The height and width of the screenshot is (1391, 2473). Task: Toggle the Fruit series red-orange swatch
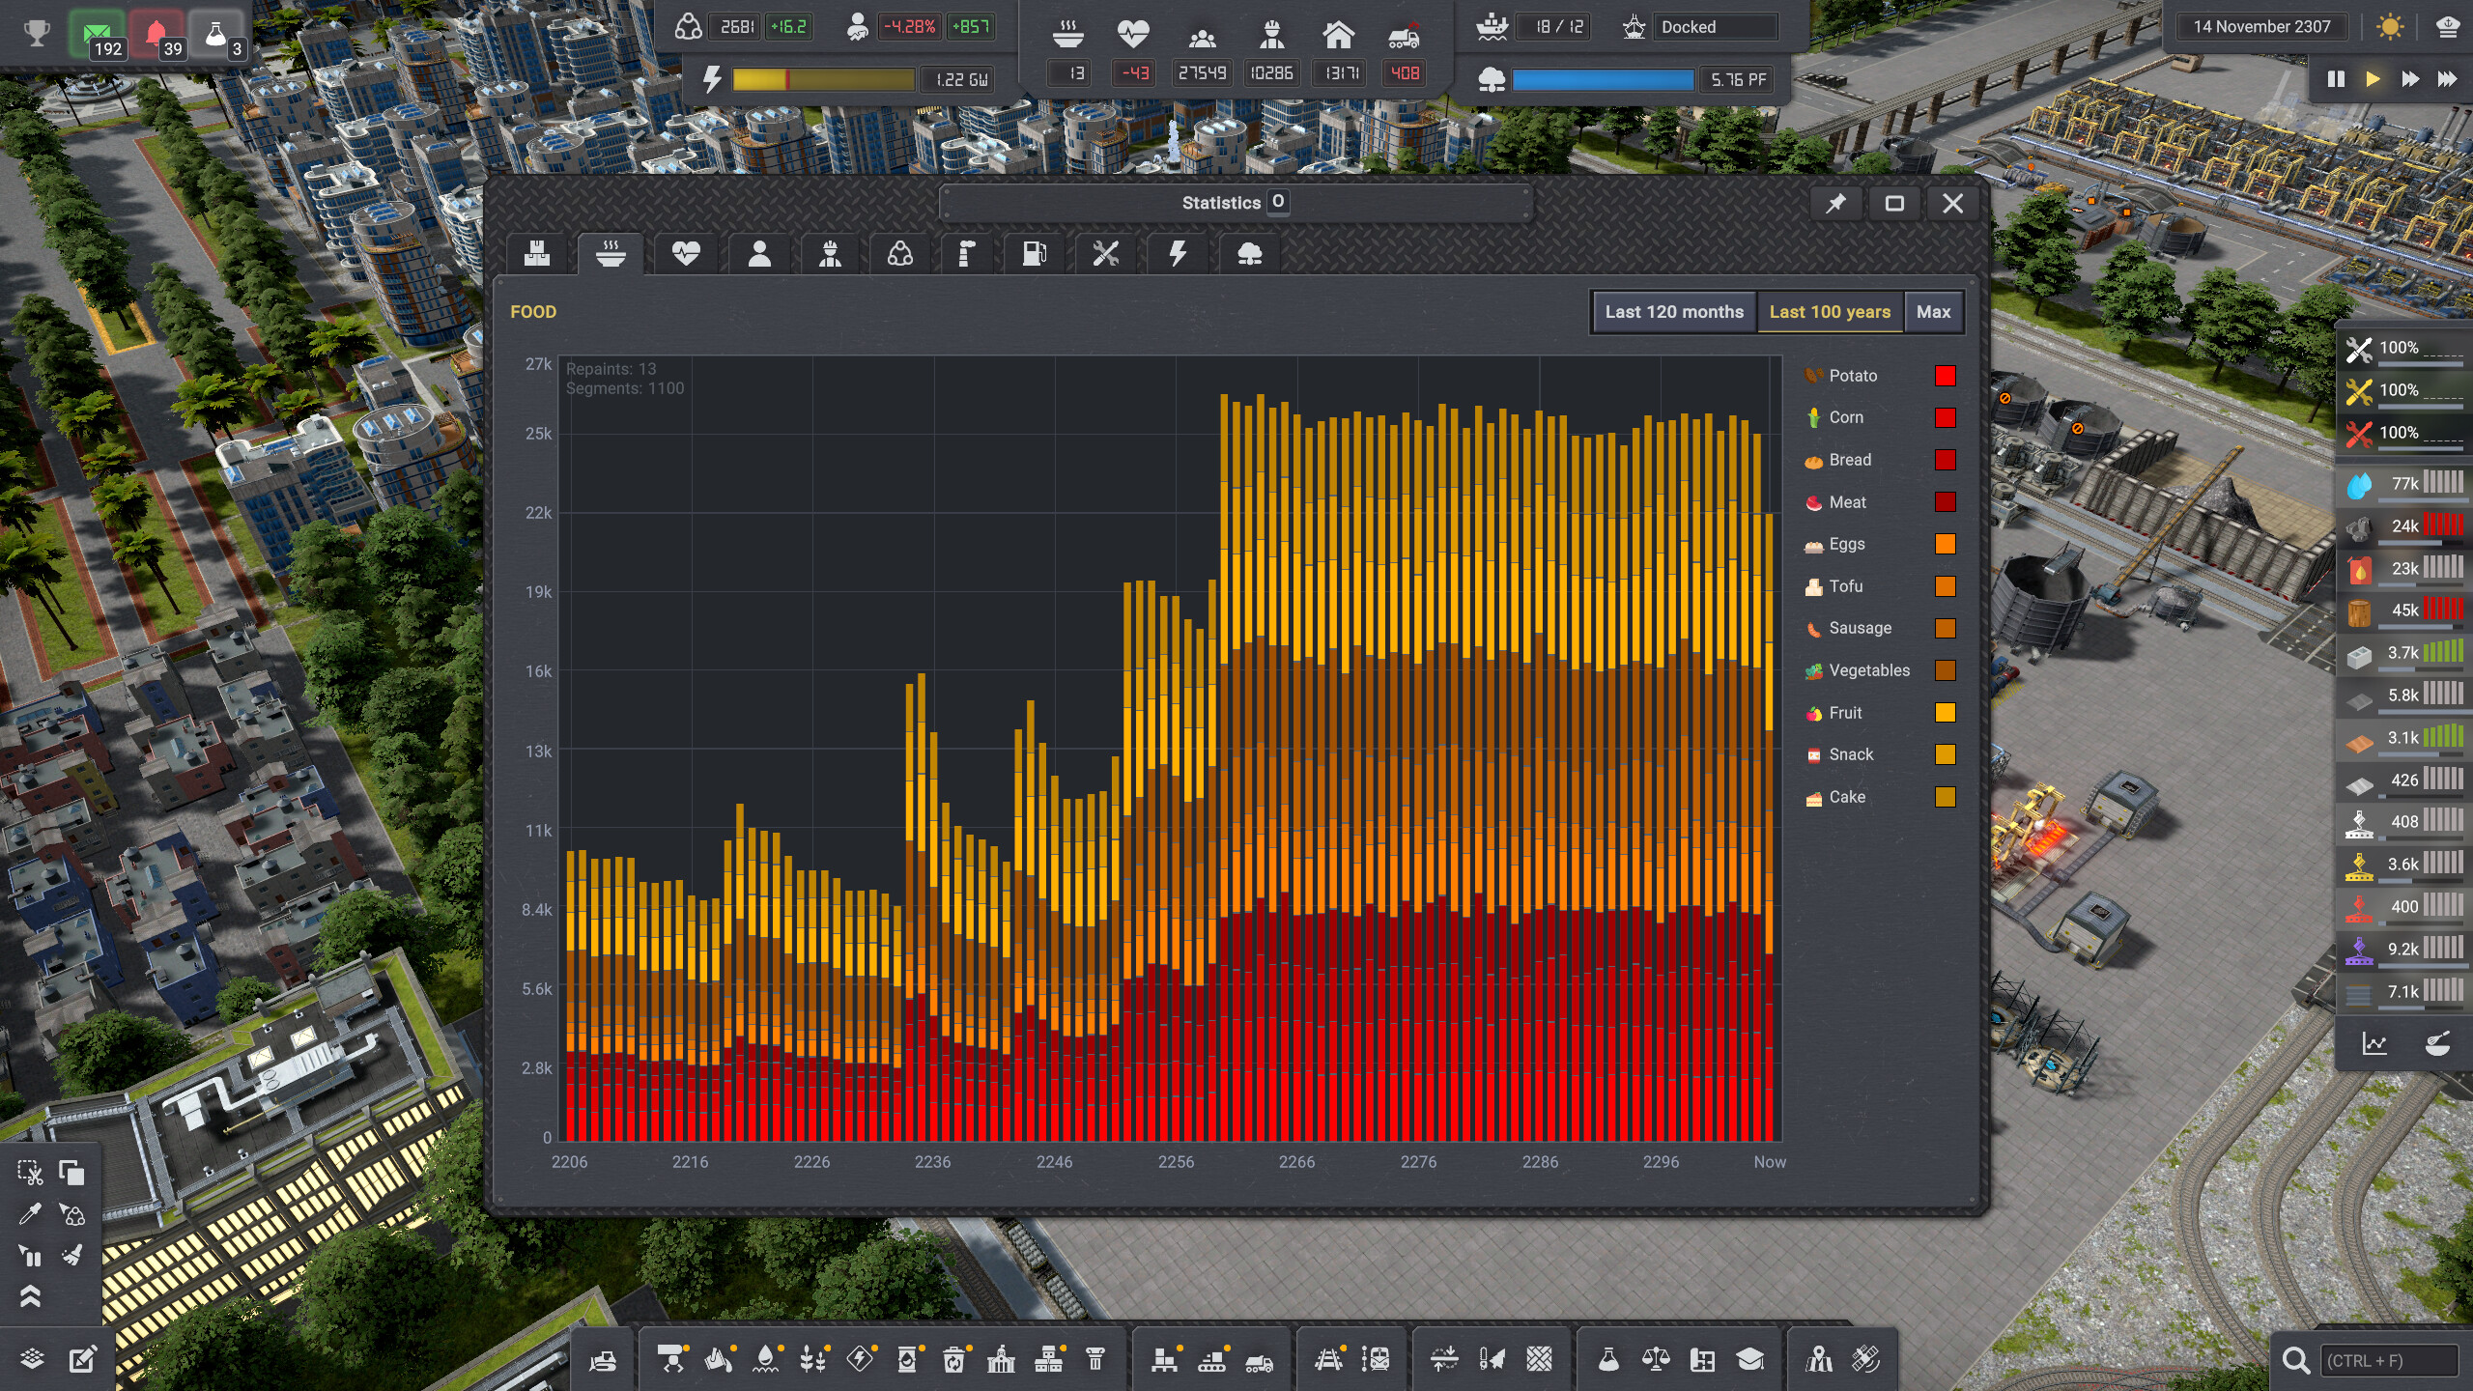click(1945, 713)
